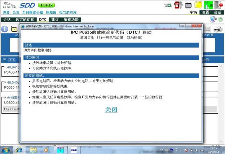The height and width of the screenshot is (154, 225).
Task: Open Internet Explorer from the taskbar
Action: (19, 150)
